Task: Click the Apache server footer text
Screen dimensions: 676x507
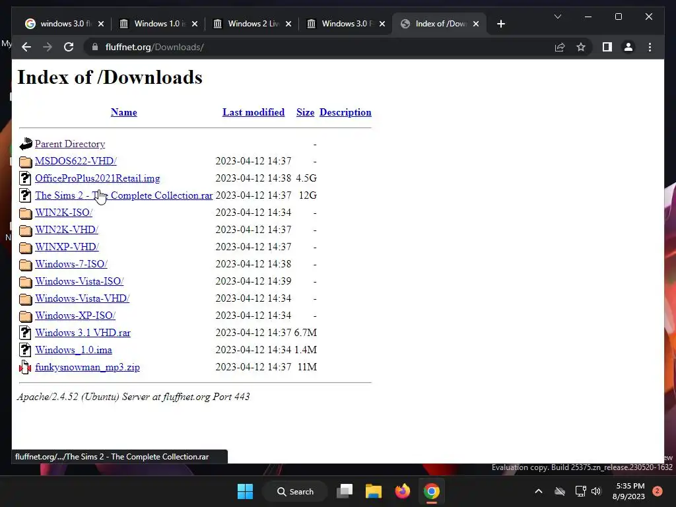Action: click(133, 397)
